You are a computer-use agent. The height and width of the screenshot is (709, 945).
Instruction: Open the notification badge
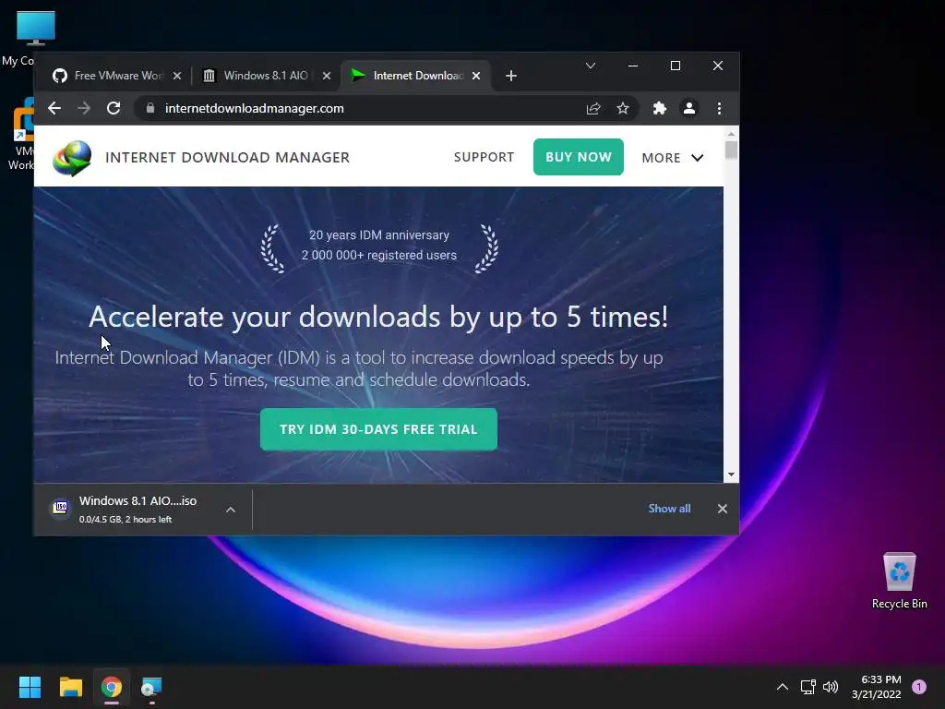919,687
